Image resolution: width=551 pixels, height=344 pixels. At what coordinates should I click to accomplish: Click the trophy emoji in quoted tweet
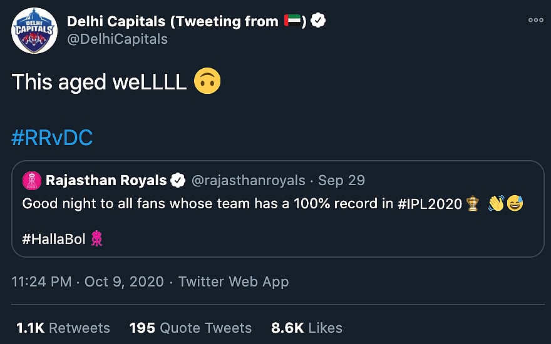pyautogui.click(x=473, y=204)
